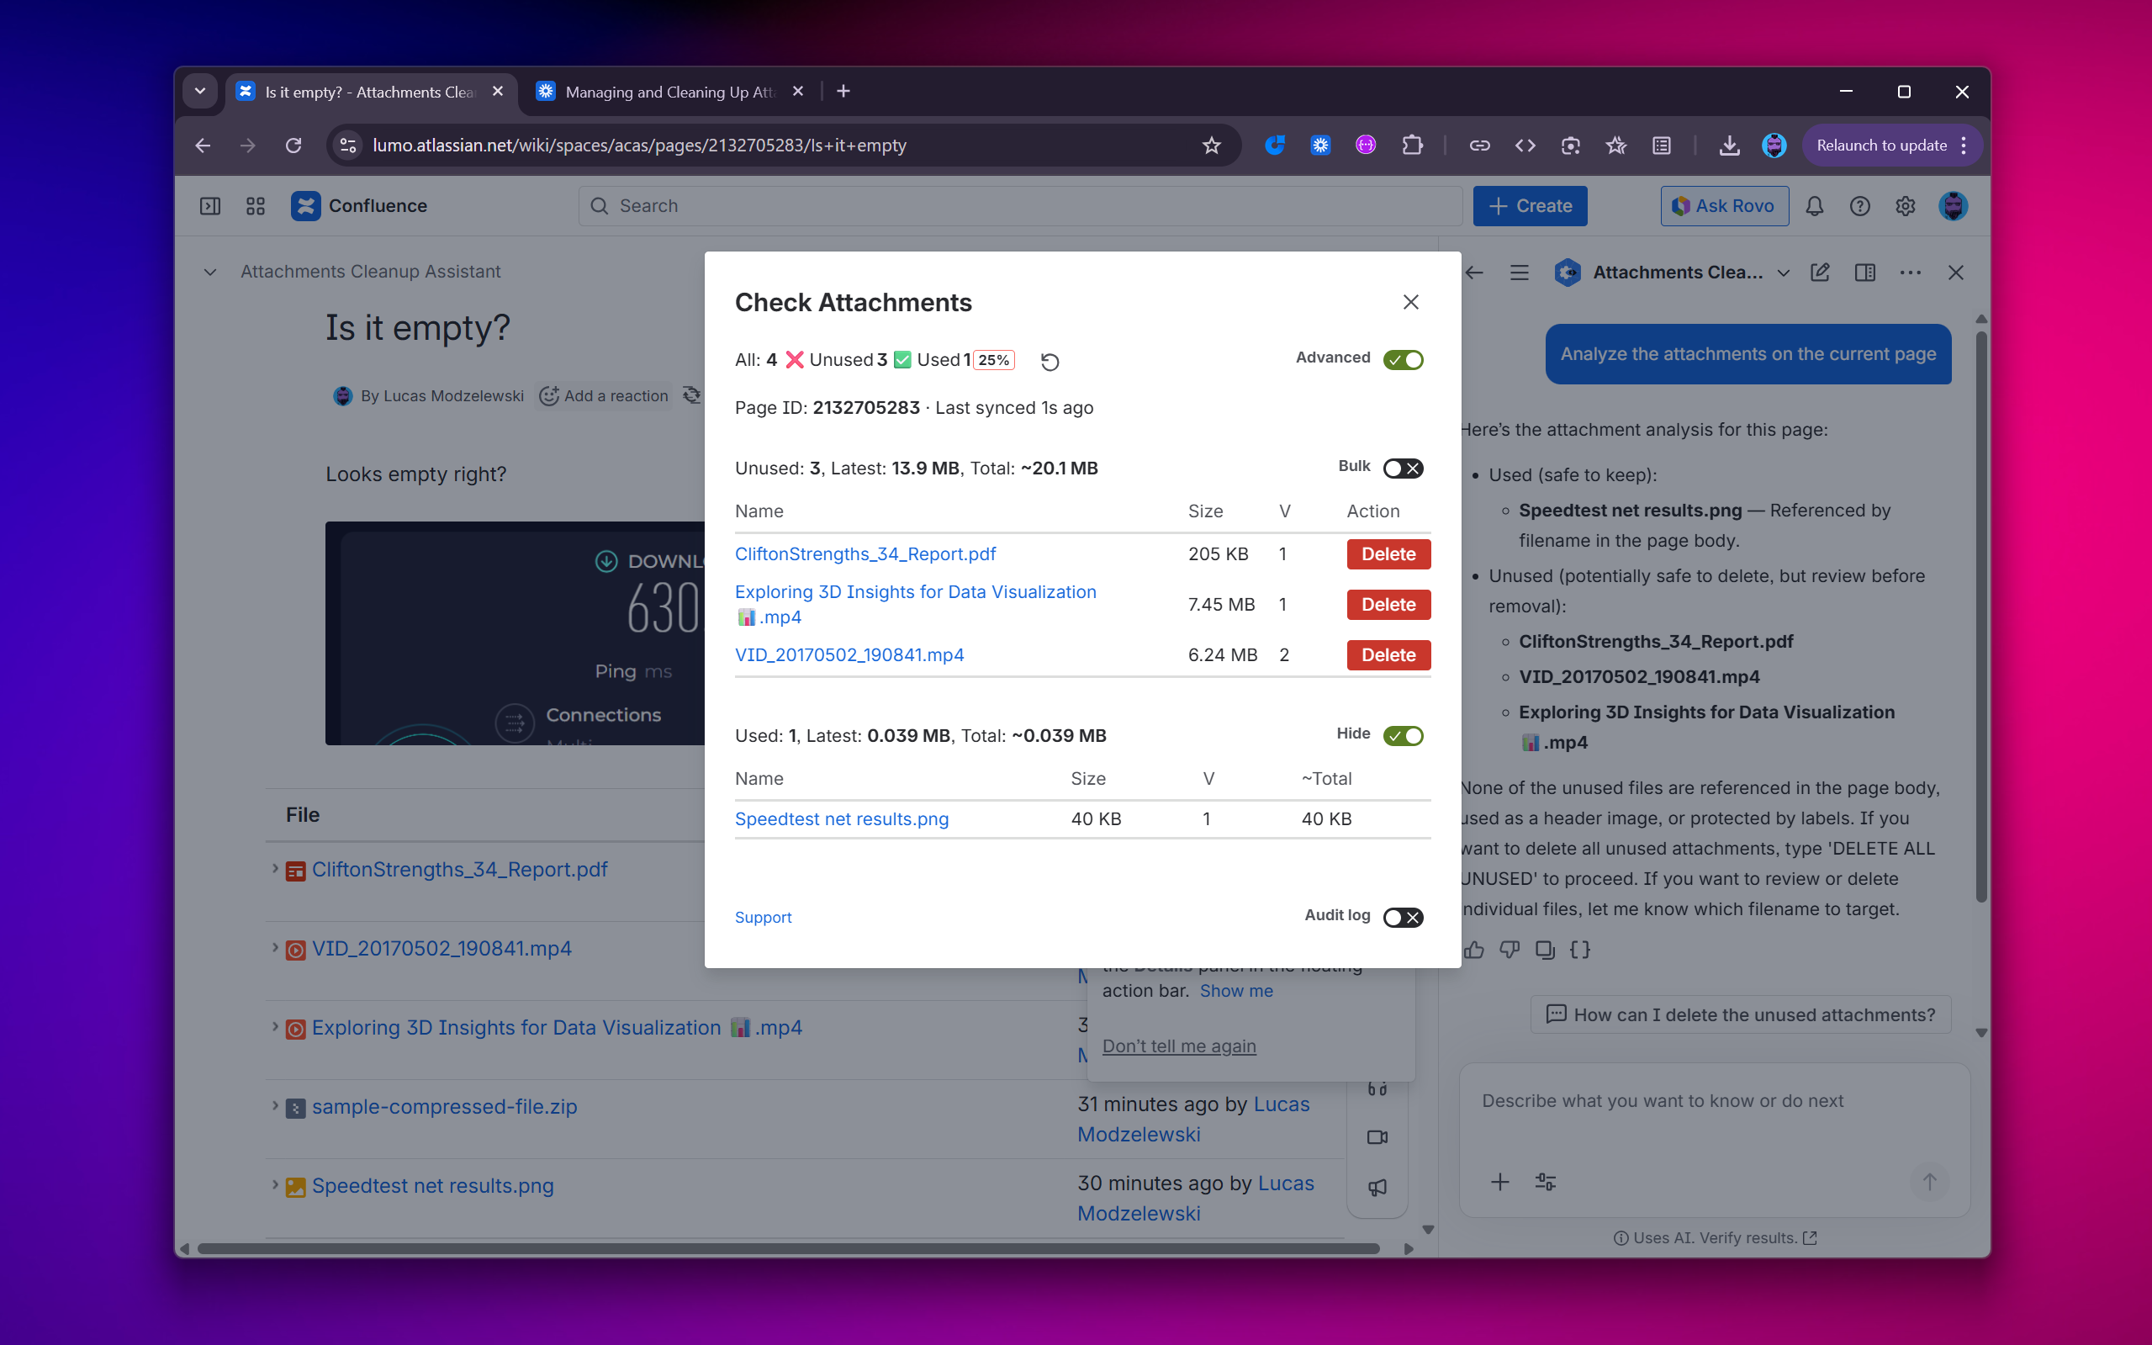Close the Check Attachments dialog
Screen dimensions: 2152x1345
point(1410,303)
